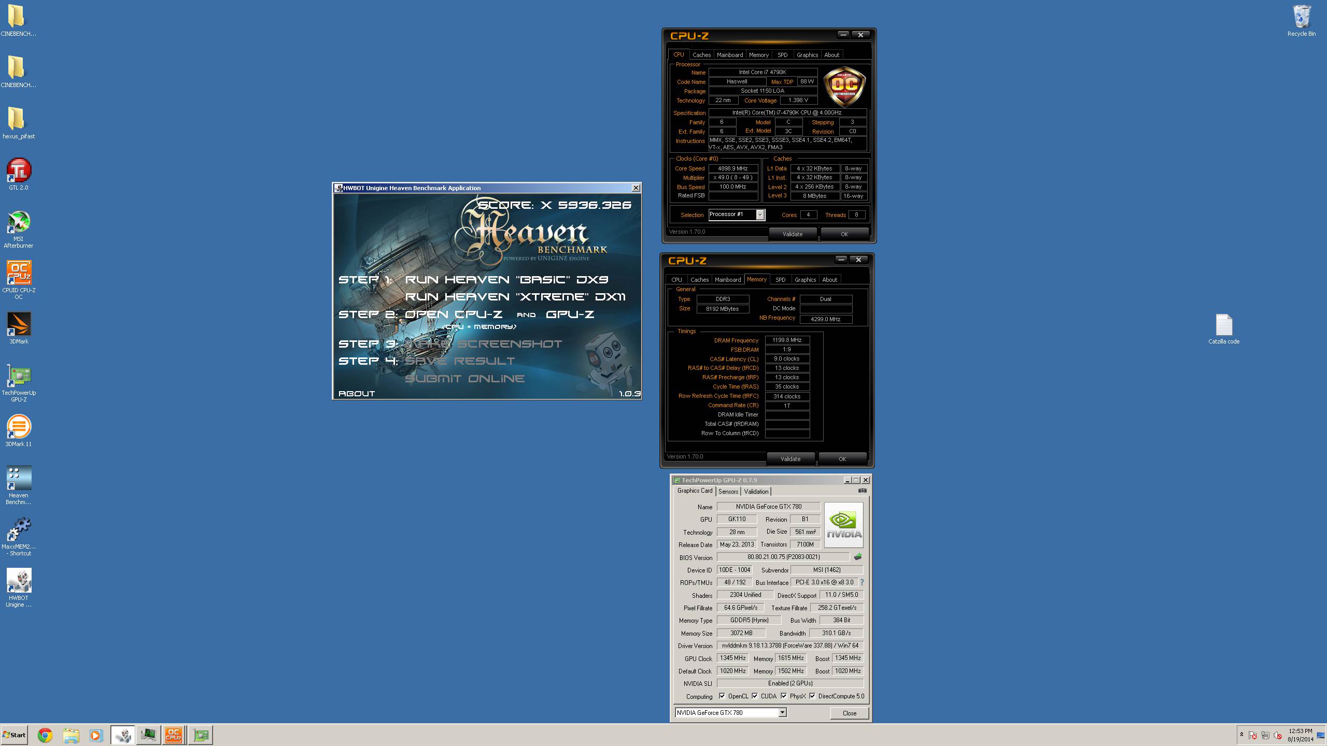Click the Bus Interface question mark icon
This screenshot has height=746, width=1327.
[x=862, y=582]
